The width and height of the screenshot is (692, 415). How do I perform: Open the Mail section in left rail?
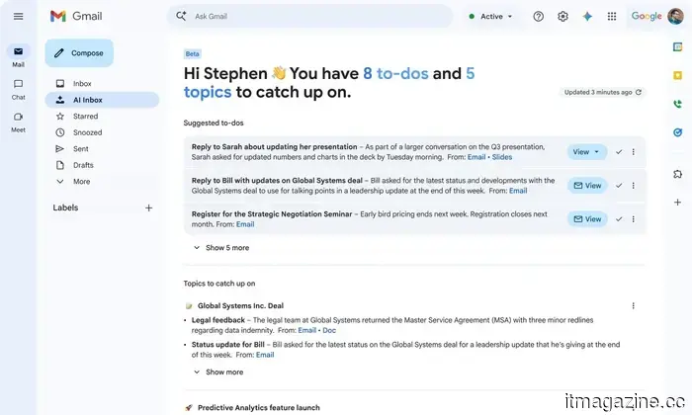click(18, 56)
